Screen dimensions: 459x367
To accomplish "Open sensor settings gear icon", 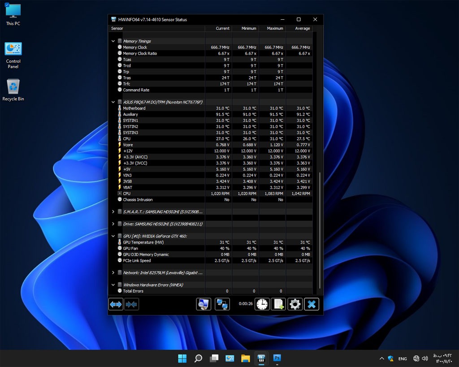I will 294,304.
